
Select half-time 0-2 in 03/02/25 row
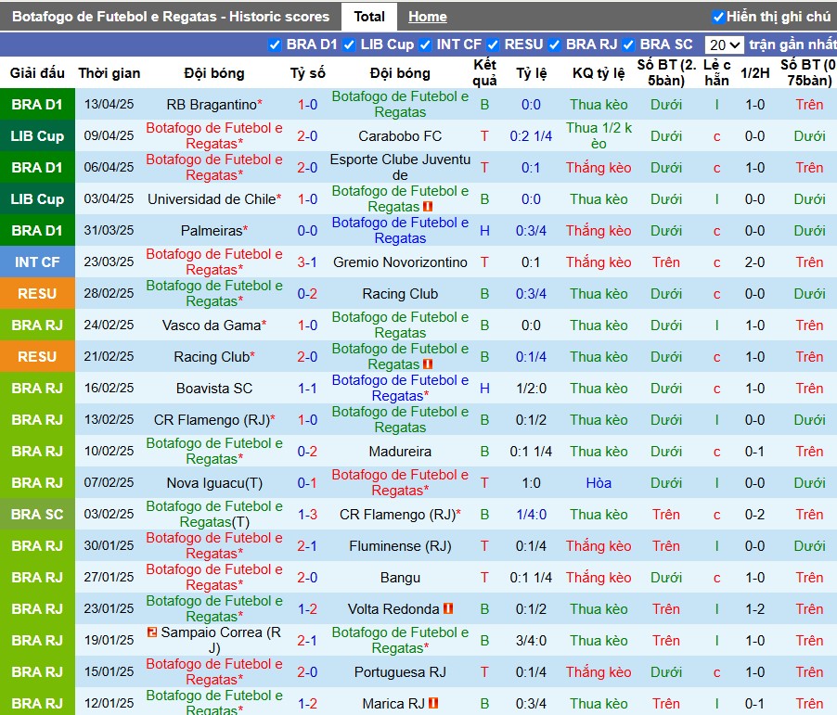(x=754, y=515)
